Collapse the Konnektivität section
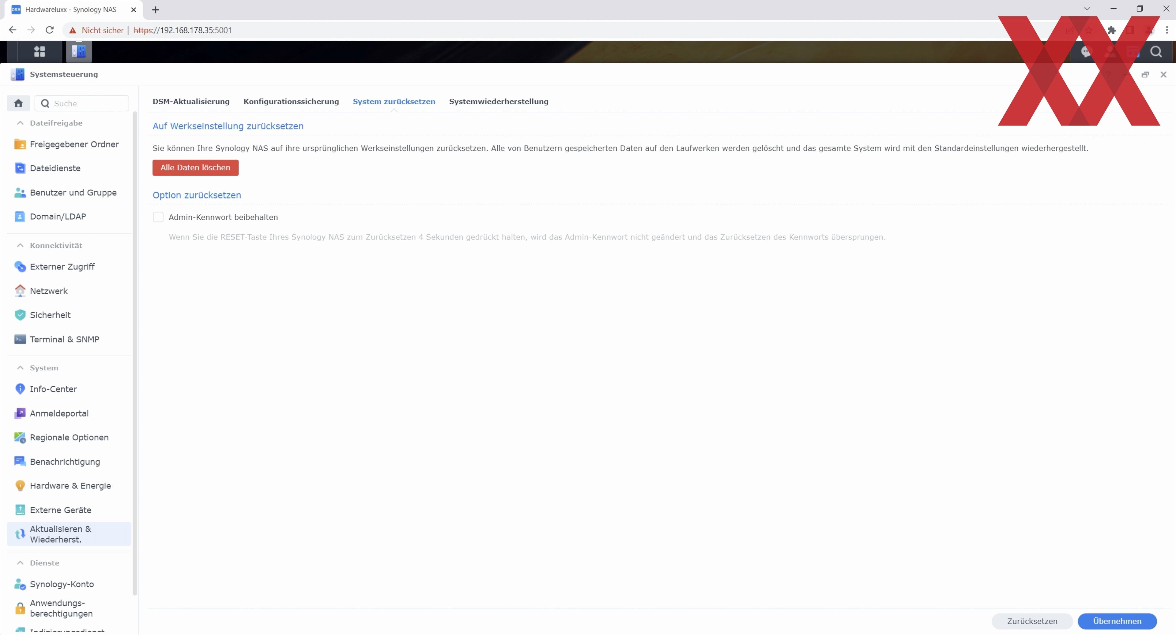This screenshot has width=1176, height=635. point(20,245)
